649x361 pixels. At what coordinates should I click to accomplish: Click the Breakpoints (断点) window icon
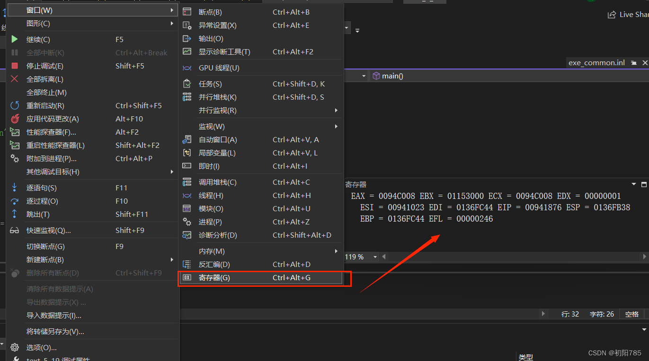pyautogui.click(x=187, y=12)
